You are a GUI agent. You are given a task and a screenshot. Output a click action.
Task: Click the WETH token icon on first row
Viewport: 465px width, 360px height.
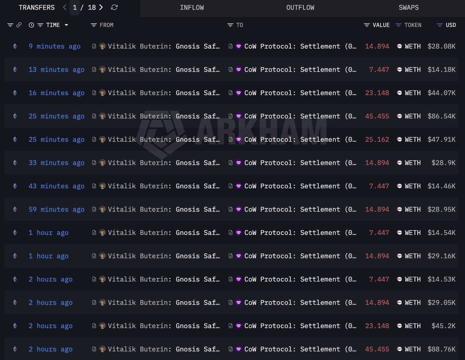399,46
